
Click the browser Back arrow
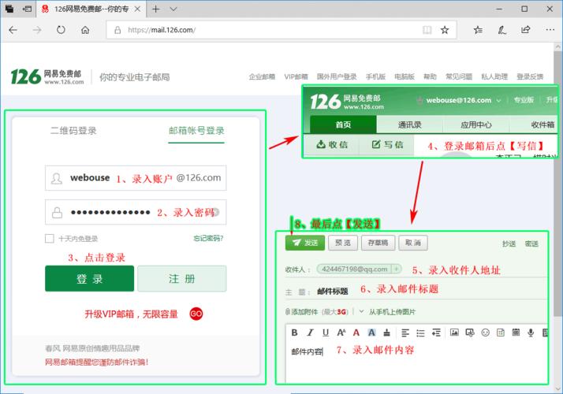tap(13, 30)
